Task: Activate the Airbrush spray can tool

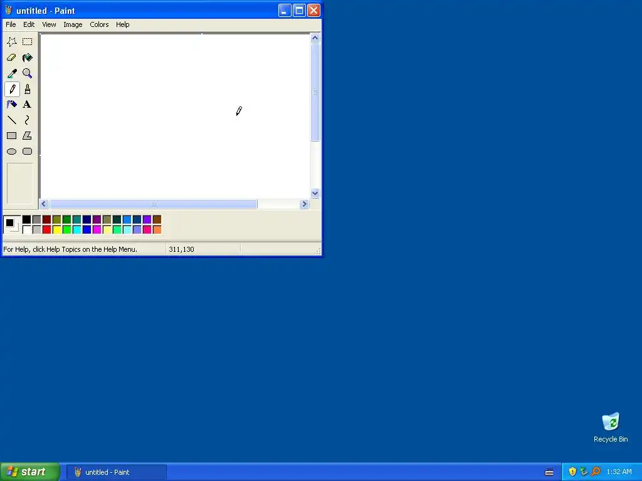Action: (12, 105)
